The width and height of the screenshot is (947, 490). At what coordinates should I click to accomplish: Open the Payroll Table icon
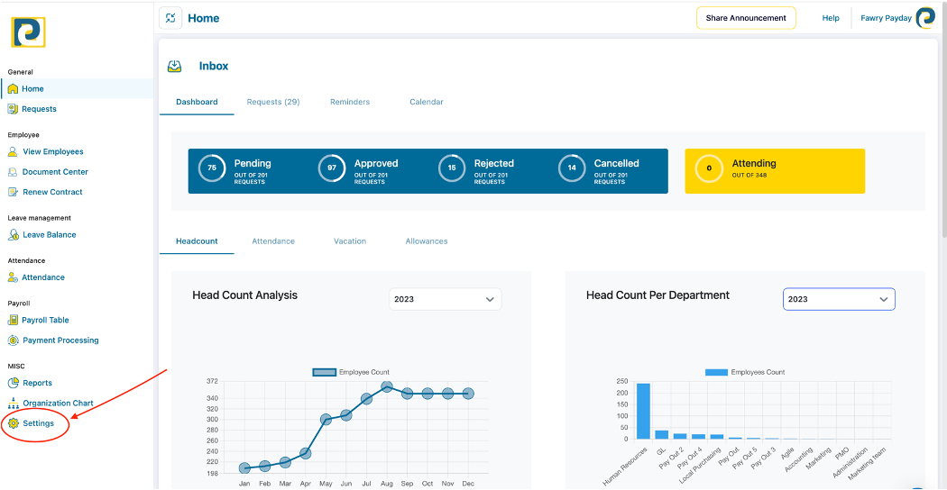(x=14, y=321)
